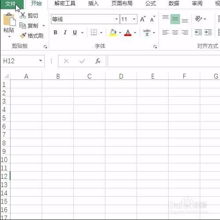Click the Copy (复制) button

29,26
